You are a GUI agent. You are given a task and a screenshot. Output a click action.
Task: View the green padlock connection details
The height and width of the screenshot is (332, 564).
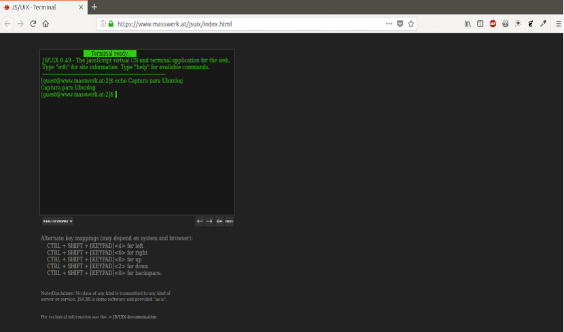point(111,24)
